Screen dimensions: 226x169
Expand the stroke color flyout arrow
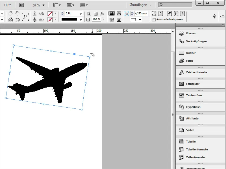[55, 19]
